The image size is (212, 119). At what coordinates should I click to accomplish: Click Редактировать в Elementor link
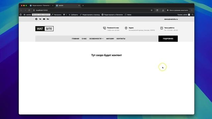[x=112, y=15]
